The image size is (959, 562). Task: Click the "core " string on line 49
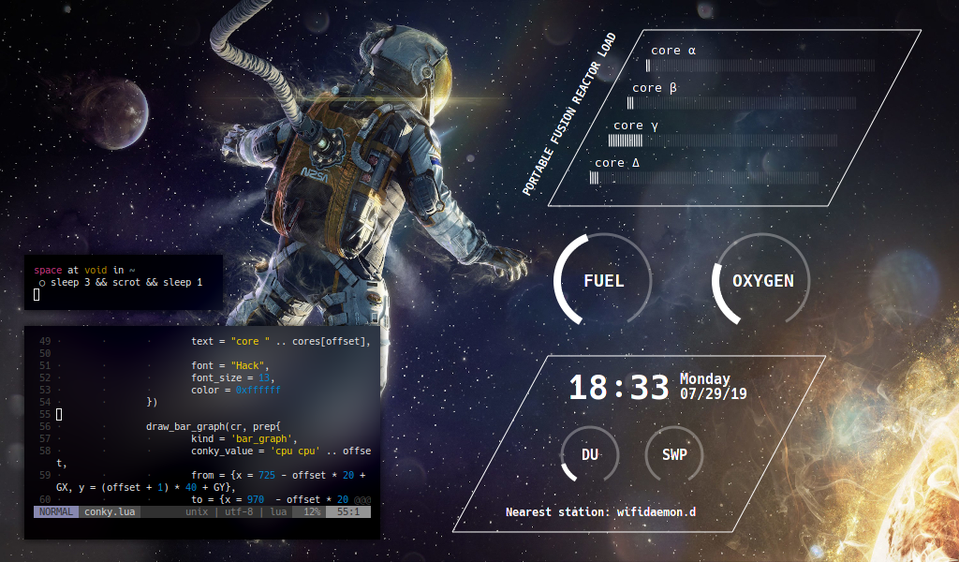[x=250, y=341]
